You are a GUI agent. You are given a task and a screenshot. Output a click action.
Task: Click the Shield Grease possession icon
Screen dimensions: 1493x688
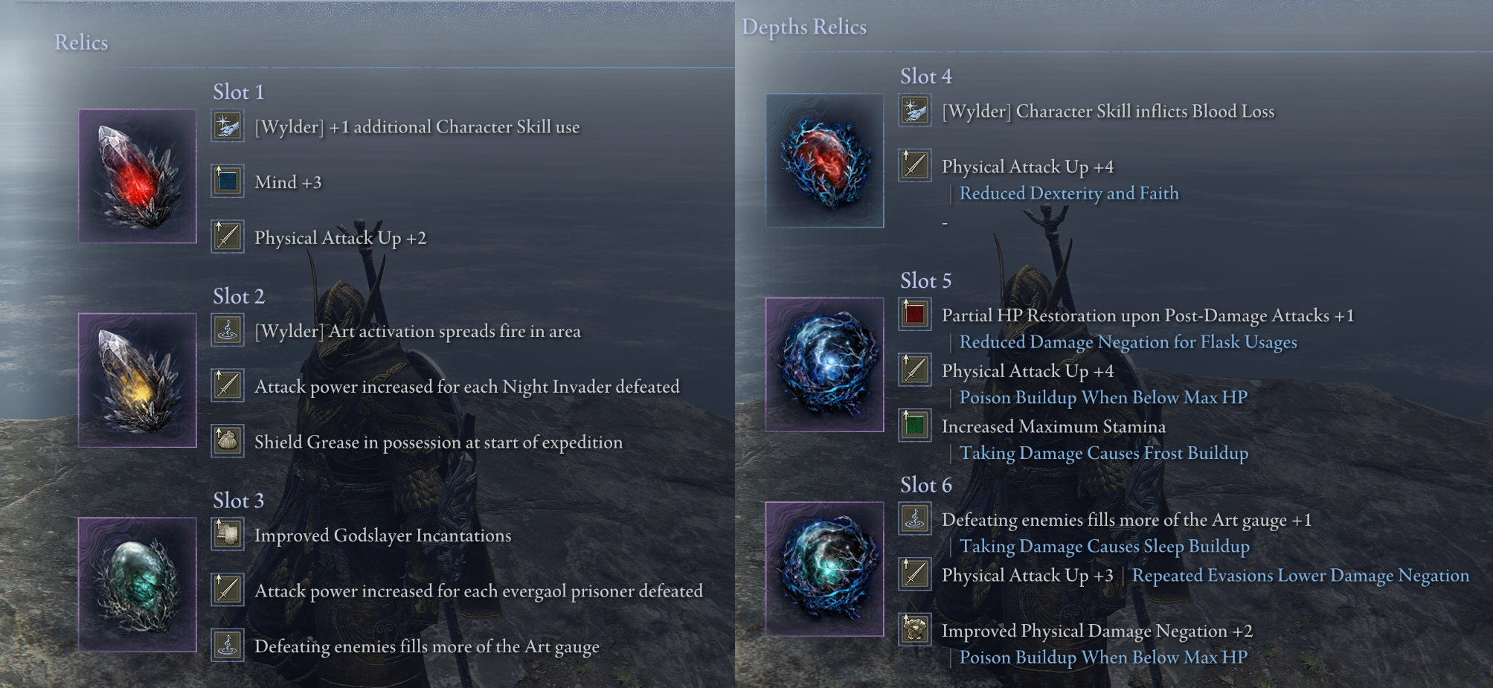(x=228, y=441)
